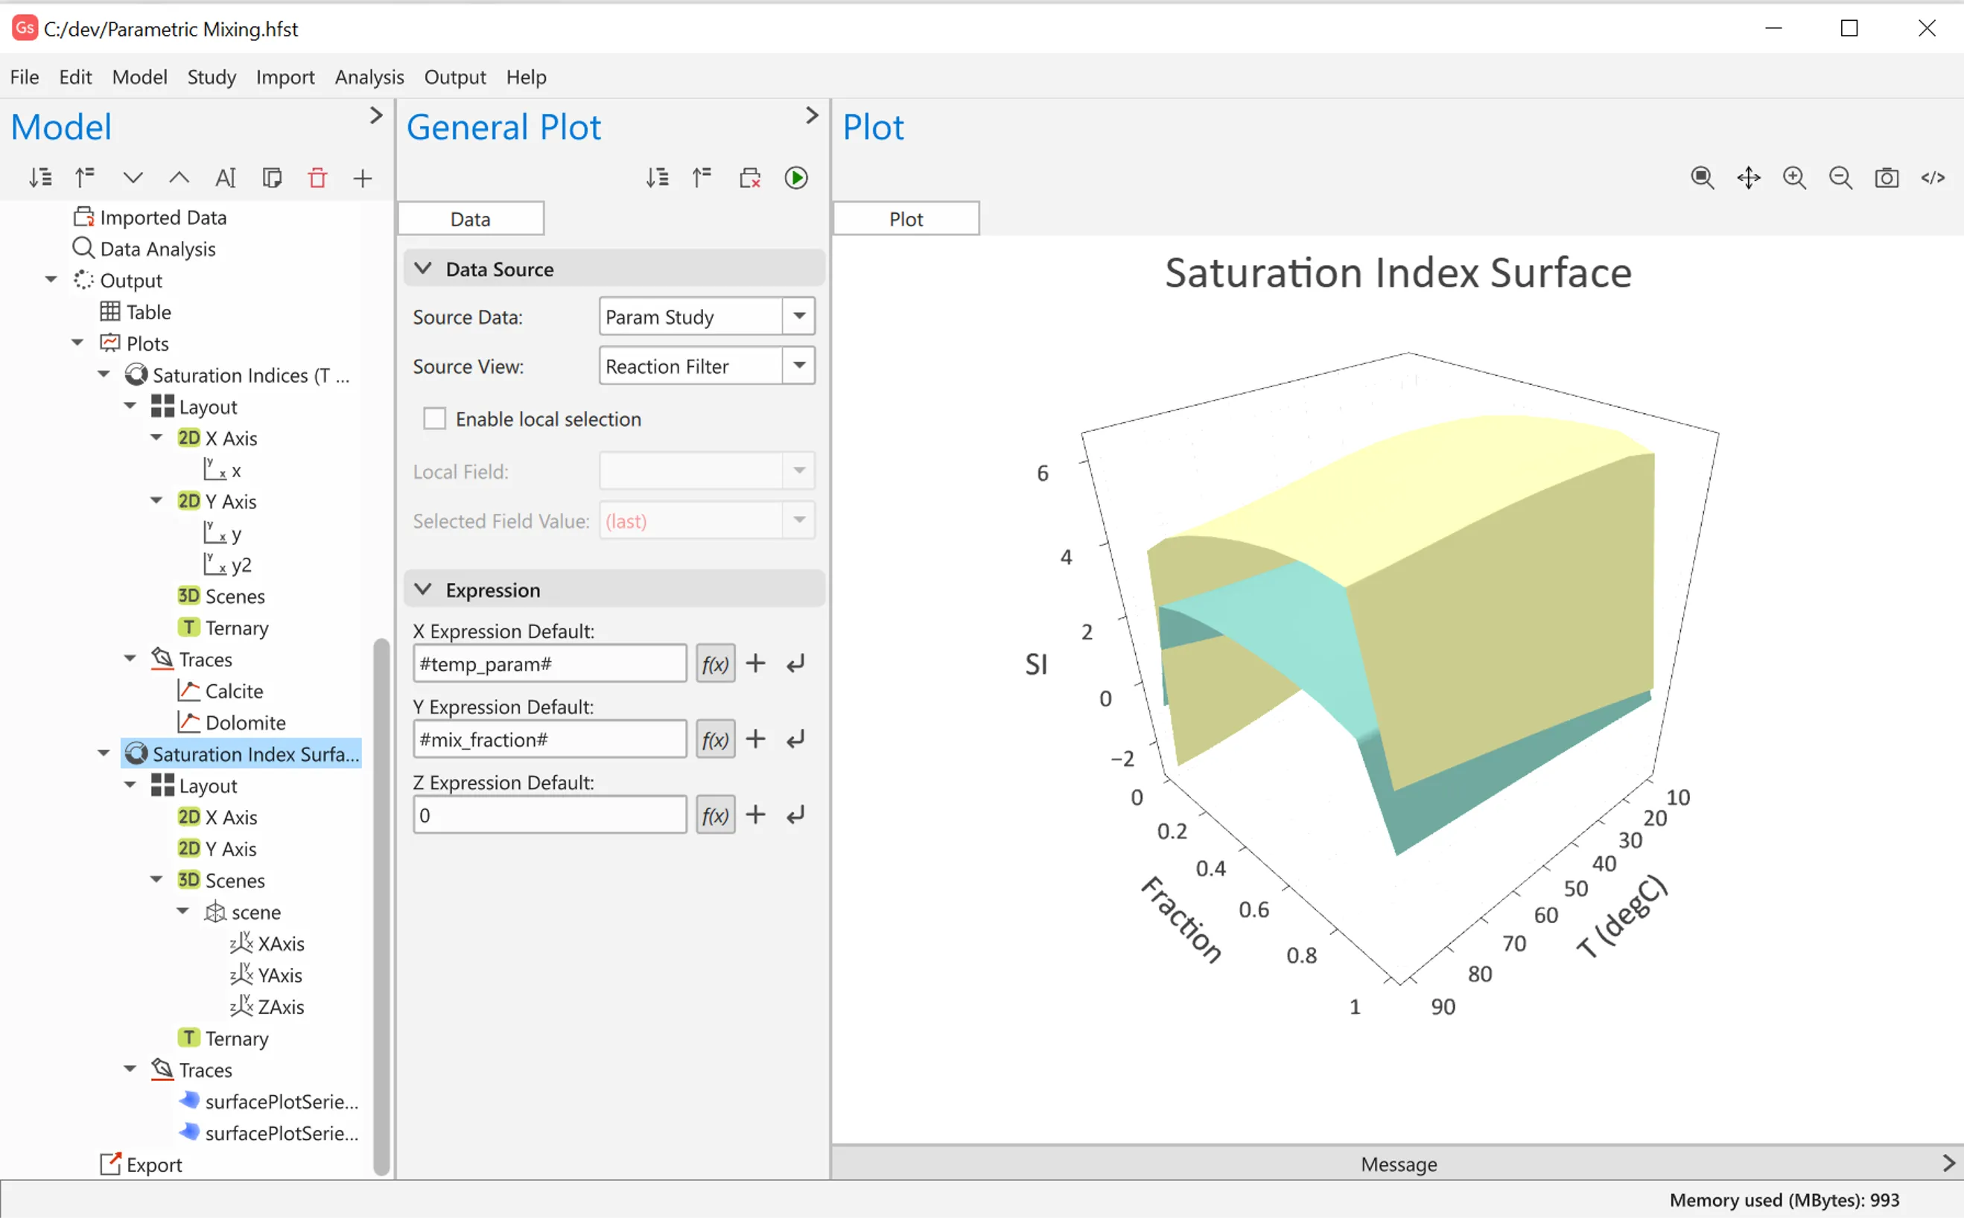Collapse the Data Source section

422,268
